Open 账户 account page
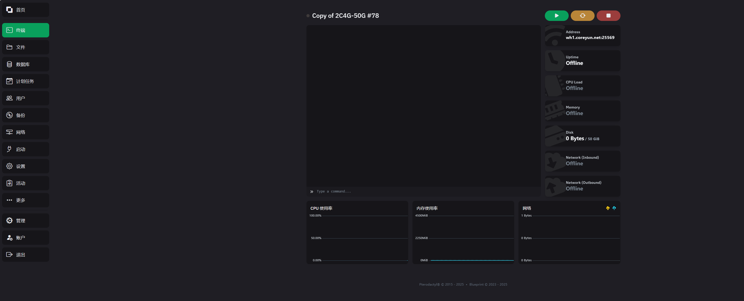The height and width of the screenshot is (301, 744). pos(25,237)
